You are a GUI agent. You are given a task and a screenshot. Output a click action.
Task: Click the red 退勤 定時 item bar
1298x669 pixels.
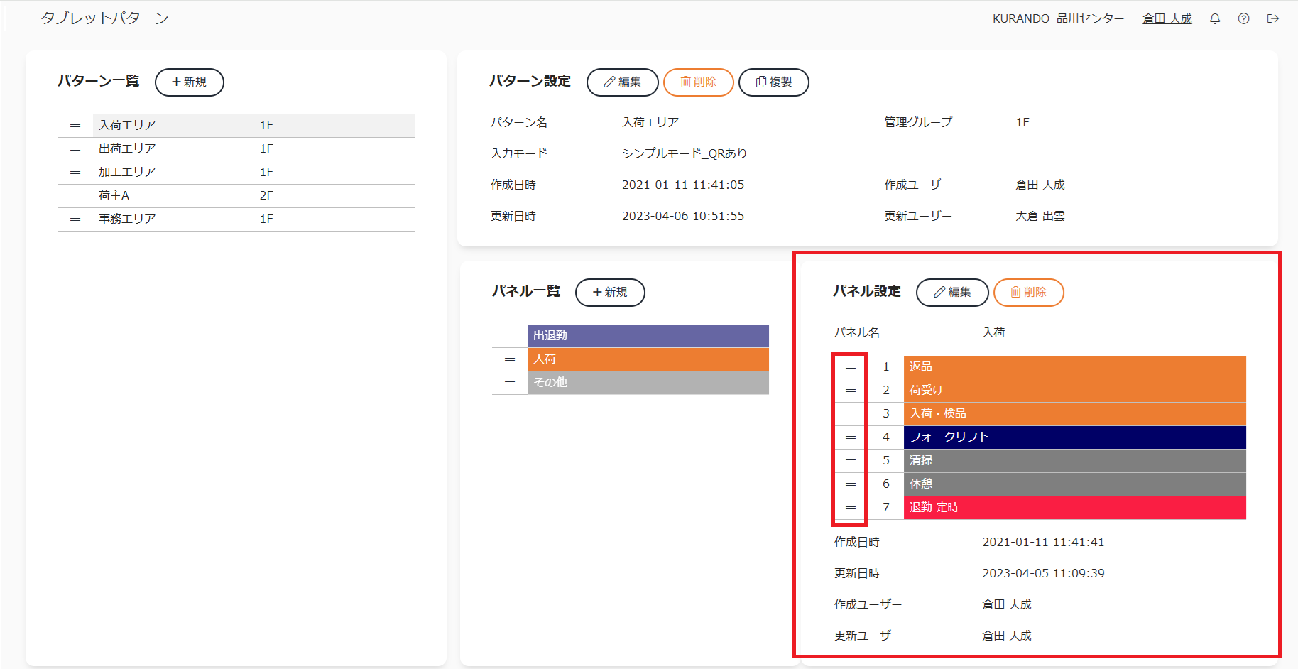1075,508
